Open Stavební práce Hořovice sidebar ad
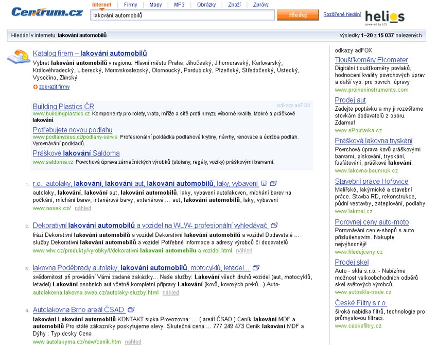 pyautogui.click(x=372, y=182)
